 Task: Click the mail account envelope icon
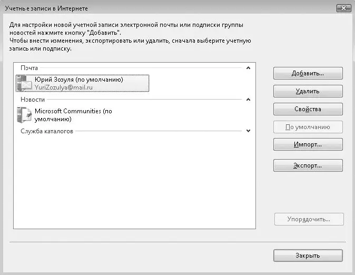(x=24, y=83)
